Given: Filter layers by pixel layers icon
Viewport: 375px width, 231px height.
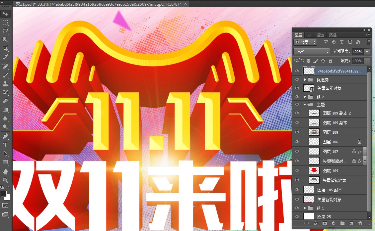Looking at the screenshot, I should pyautogui.click(x=326, y=42).
